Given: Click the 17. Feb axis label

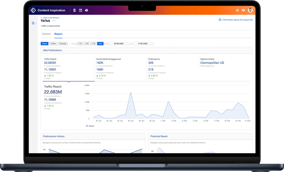Looking at the screenshot, I should (247, 121).
